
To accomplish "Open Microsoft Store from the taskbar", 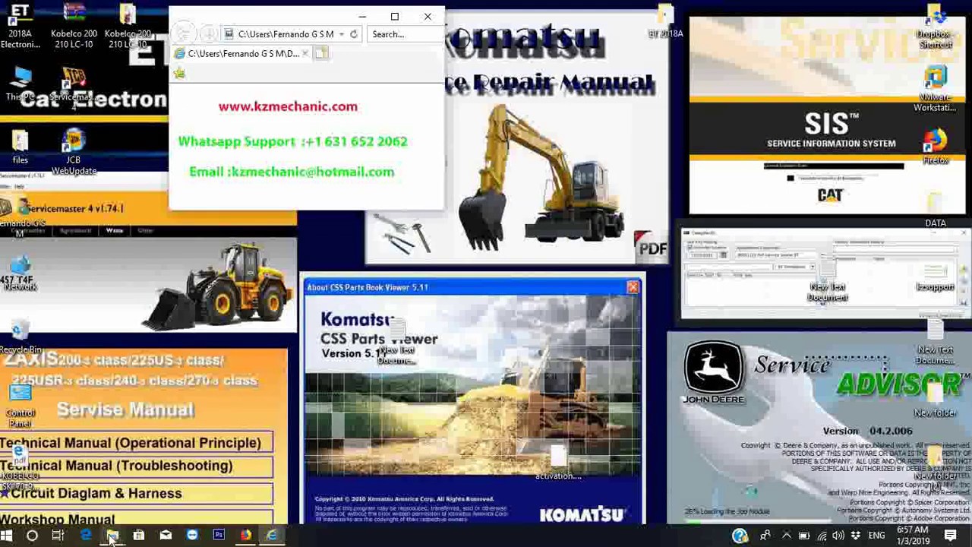I will [139, 536].
